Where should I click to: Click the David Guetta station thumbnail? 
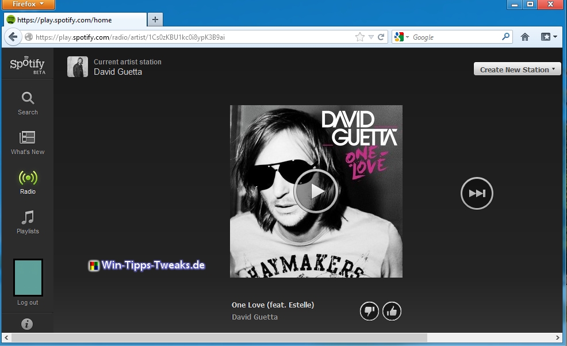[x=78, y=67]
